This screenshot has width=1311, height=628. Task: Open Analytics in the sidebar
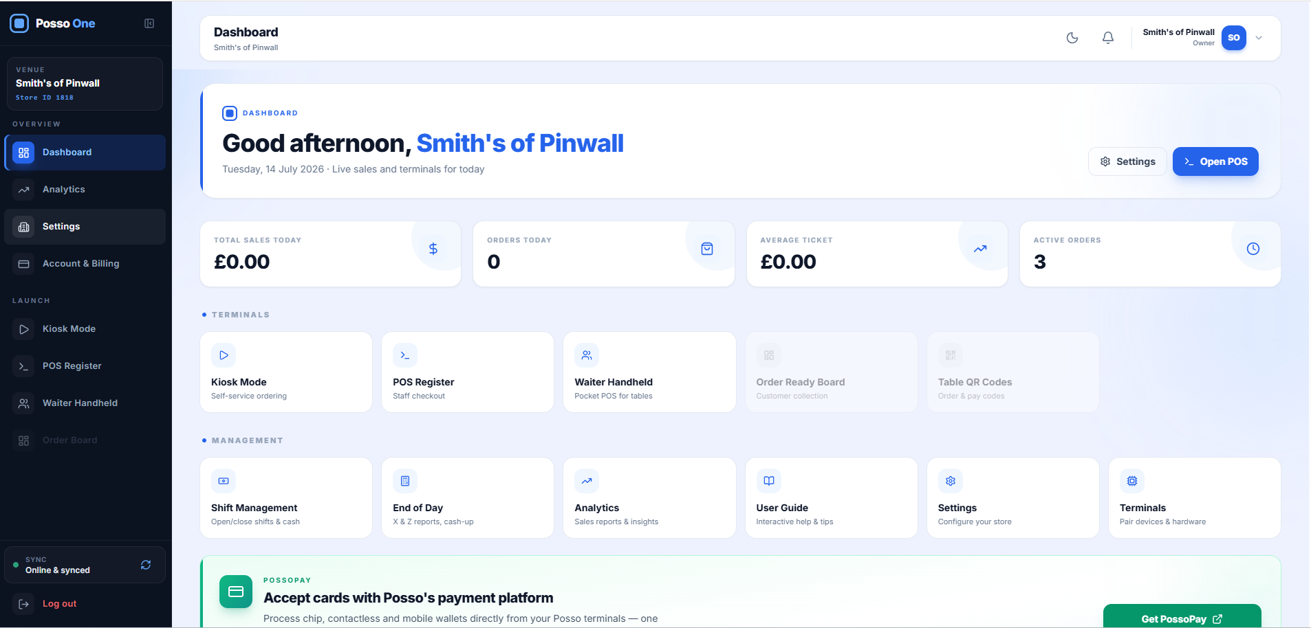tap(85, 190)
